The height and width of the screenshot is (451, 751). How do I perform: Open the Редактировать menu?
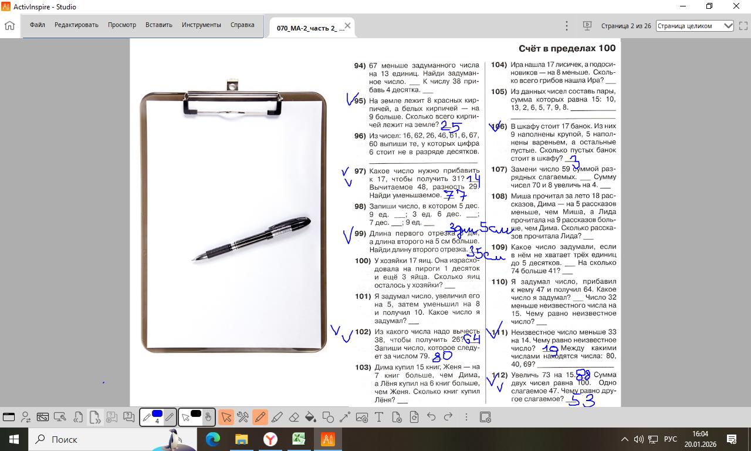[76, 25]
